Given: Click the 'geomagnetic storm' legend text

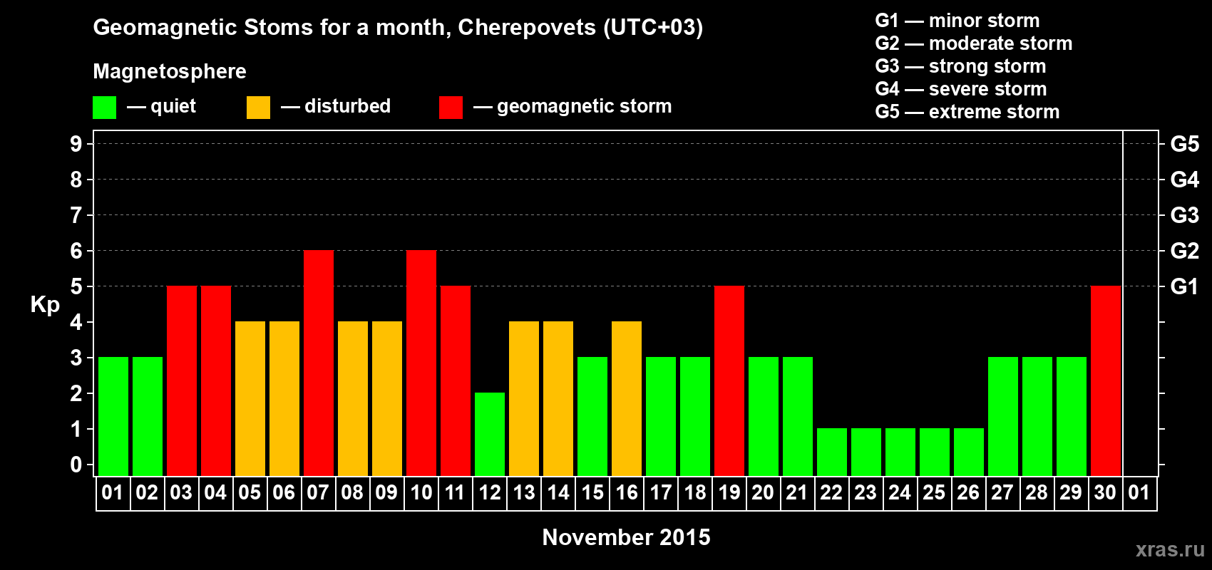Looking at the screenshot, I should tap(585, 106).
